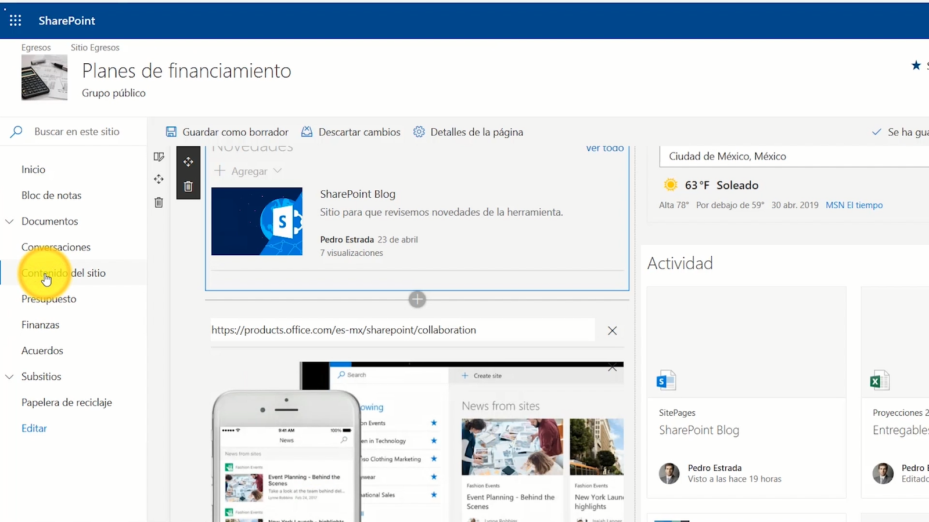Open the MSN El tiempo link
The width and height of the screenshot is (929, 522).
854,205
